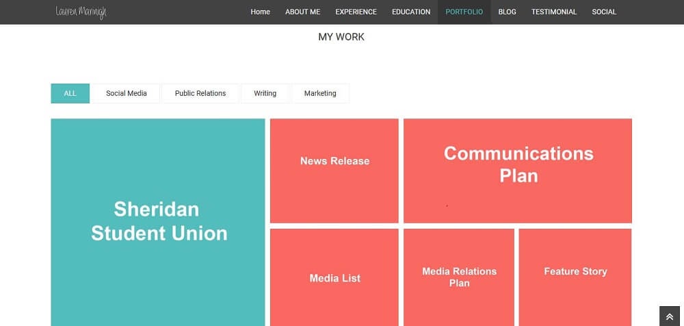Open the Media List tile
The height and width of the screenshot is (326, 684).
point(334,277)
